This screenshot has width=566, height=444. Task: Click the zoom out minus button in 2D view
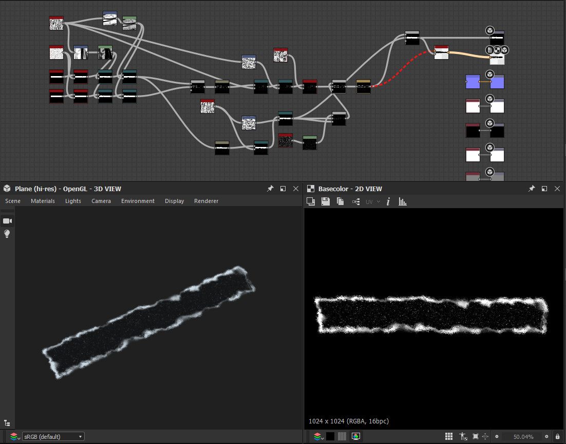tap(497, 437)
